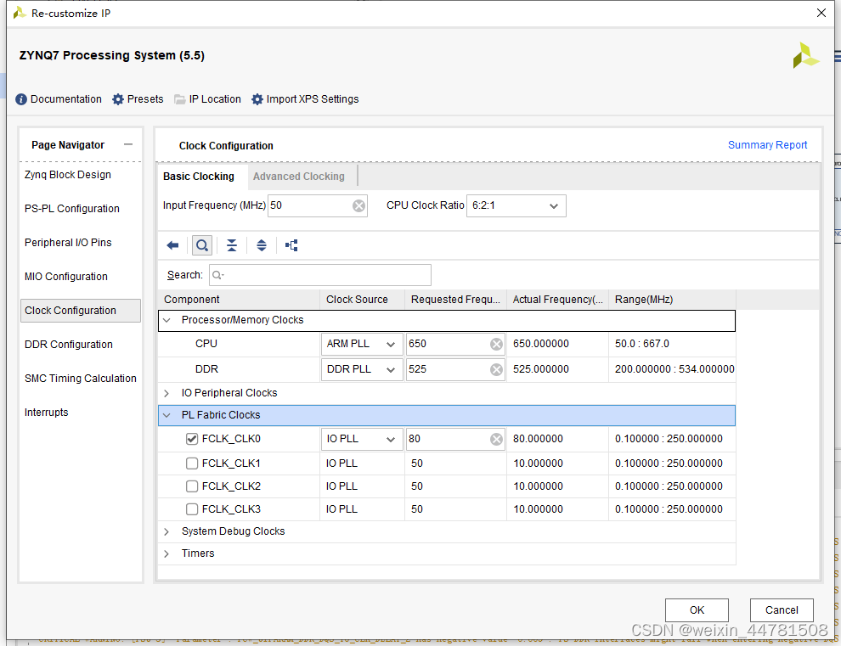This screenshot has width=841, height=646.
Task: Select the CPU actual frequency 650.000000 cell
Action: [557, 344]
